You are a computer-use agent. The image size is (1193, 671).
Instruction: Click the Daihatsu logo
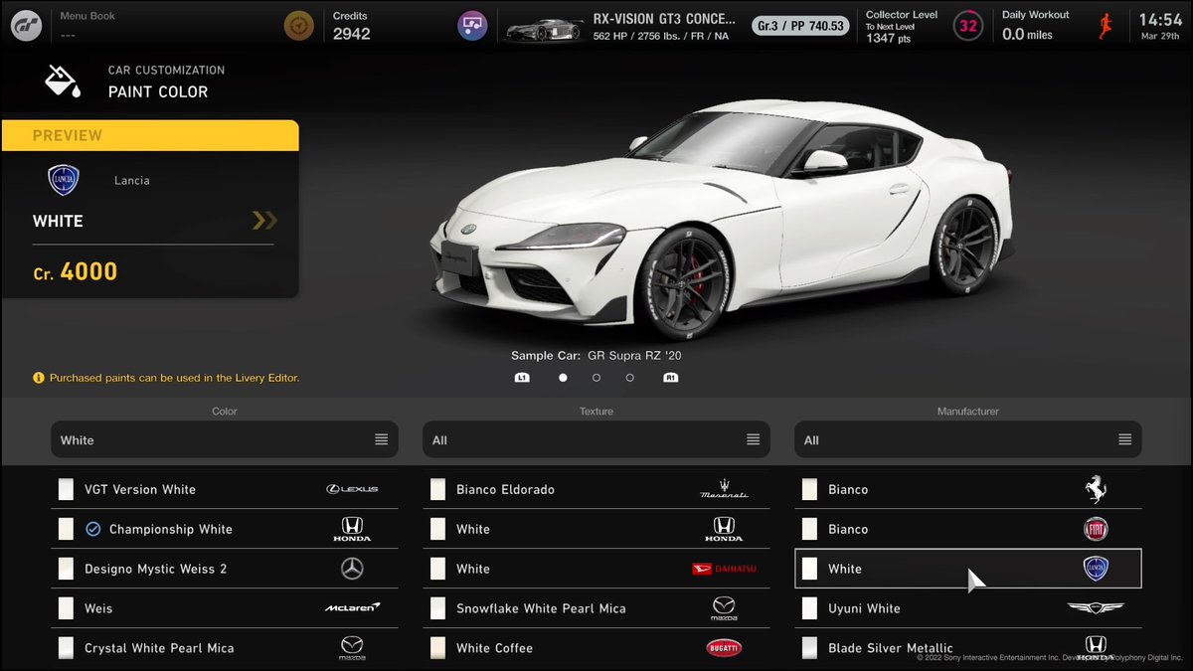click(724, 569)
